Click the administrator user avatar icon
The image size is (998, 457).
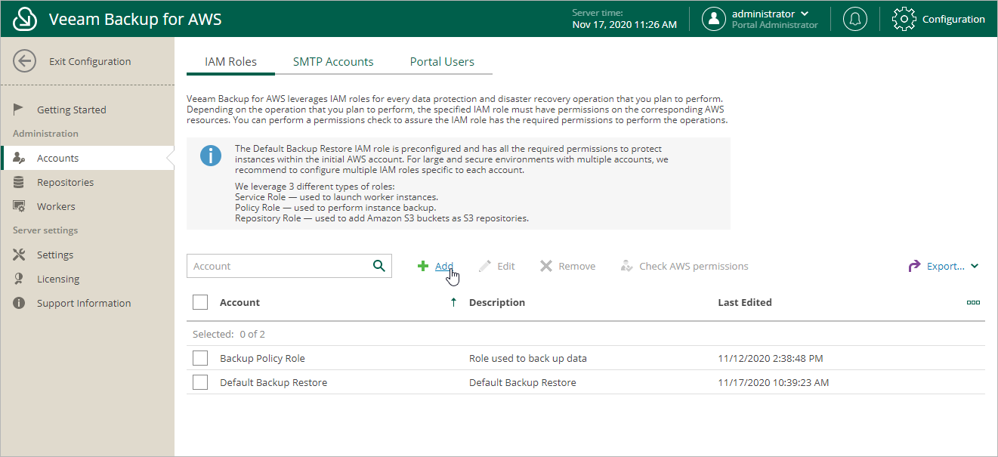pyautogui.click(x=714, y=19)
